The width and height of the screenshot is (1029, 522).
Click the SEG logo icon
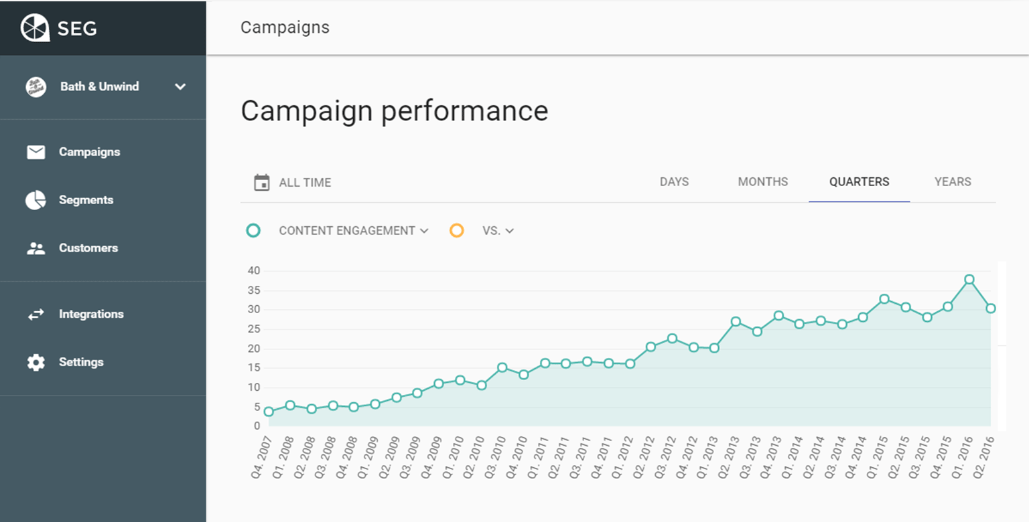[x=35, y=28]
